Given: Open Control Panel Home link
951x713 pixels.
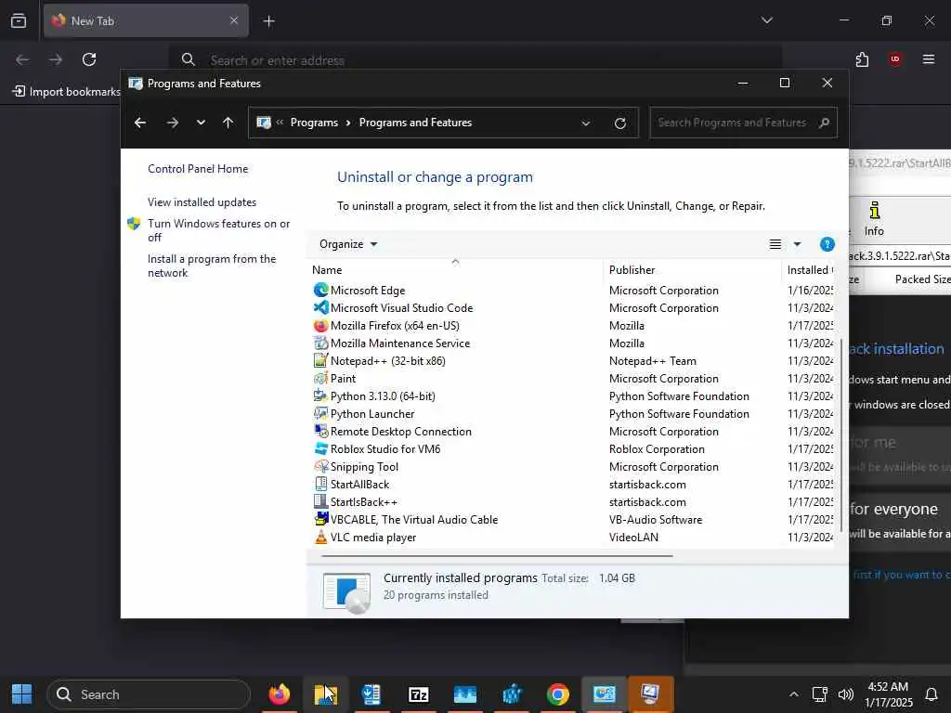Looking at the screenshot, I should pyautogui.click(x=198, y=169).
